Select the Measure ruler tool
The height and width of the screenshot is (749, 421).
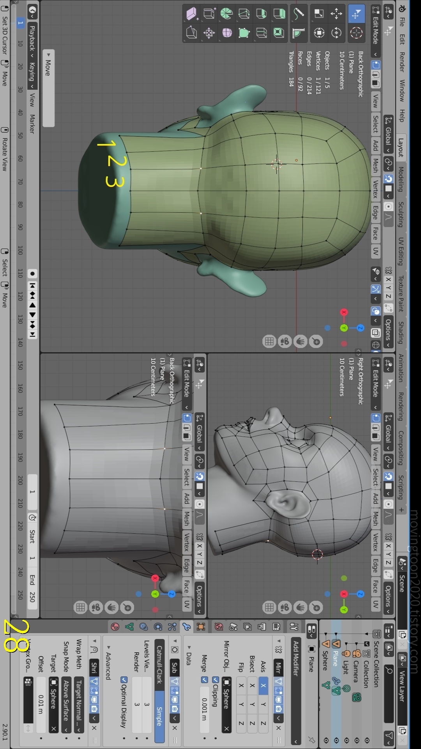click(x=299, y=32)
